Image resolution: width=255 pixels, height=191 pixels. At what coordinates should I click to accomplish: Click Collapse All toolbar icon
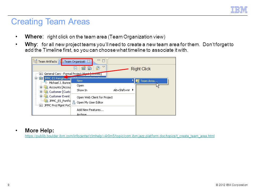click(75, 68)
